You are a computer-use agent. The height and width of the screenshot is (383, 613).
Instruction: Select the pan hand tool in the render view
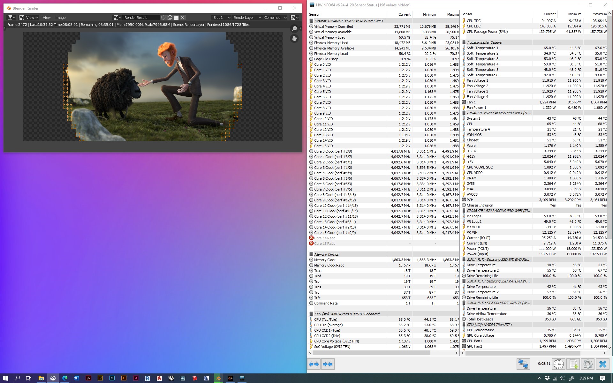coord(294,38)
